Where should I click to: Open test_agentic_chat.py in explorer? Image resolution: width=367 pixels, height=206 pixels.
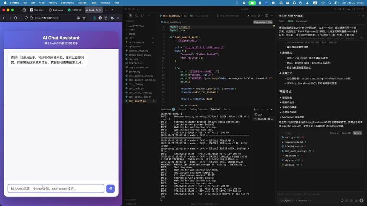(x=140, y=76)
